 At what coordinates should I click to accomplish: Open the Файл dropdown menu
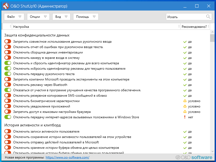[x=14, y=17]
